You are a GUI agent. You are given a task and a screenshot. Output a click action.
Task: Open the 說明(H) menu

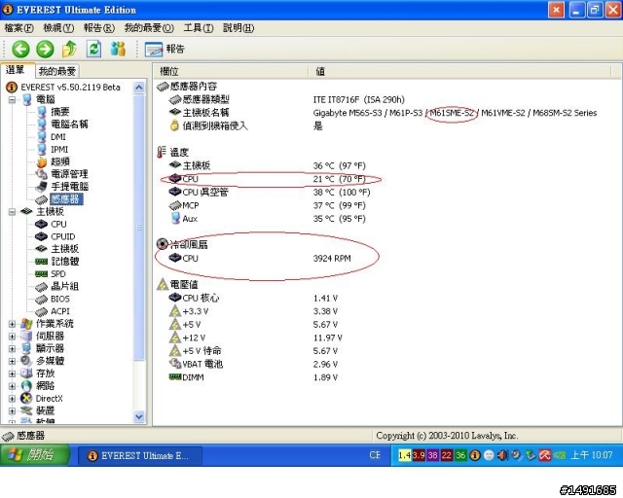238,28
